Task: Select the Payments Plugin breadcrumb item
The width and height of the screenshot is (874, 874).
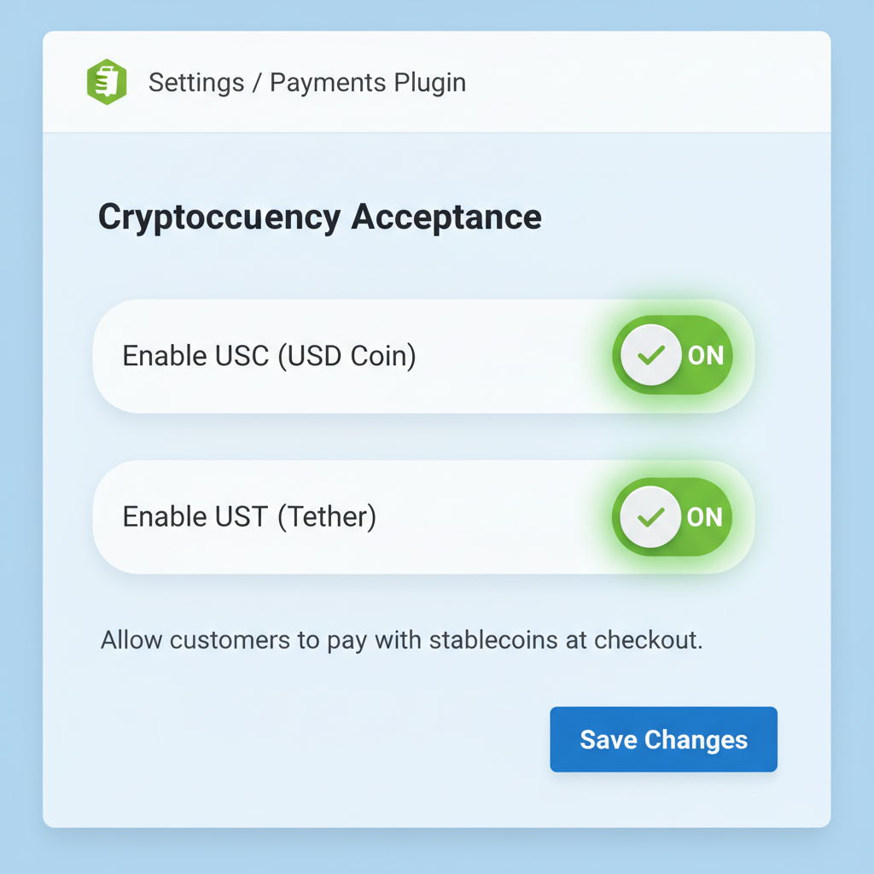Action: click(x=367, y=83)
